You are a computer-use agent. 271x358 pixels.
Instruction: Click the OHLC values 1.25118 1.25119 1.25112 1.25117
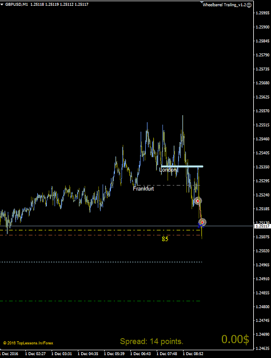pyautogui.click(x=59, y=5)
